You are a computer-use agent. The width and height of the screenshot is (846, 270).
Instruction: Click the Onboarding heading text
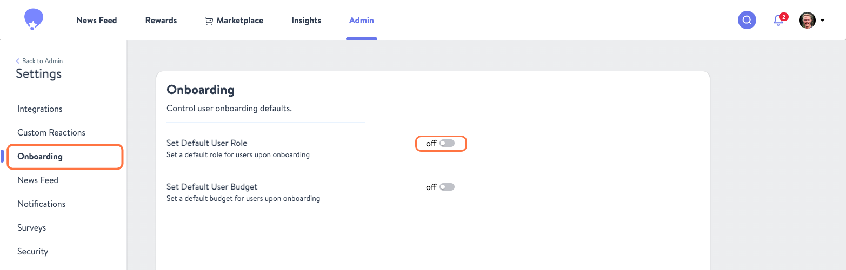(201, 90)
